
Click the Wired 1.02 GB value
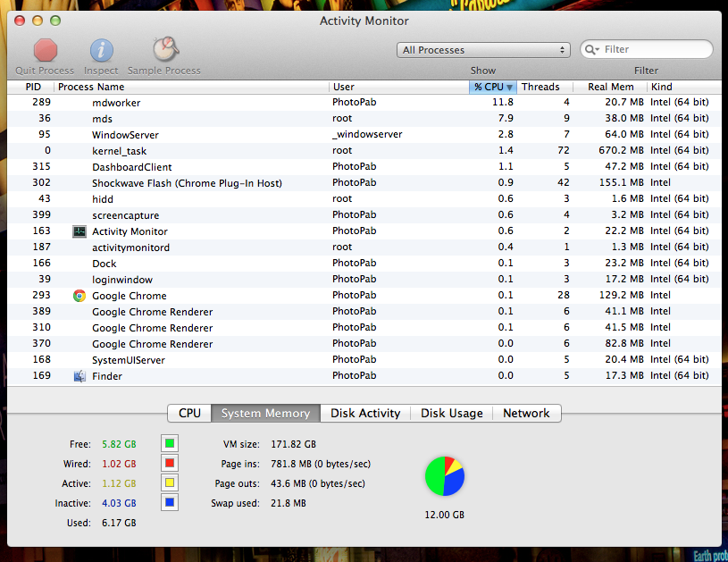click(120, 464)
